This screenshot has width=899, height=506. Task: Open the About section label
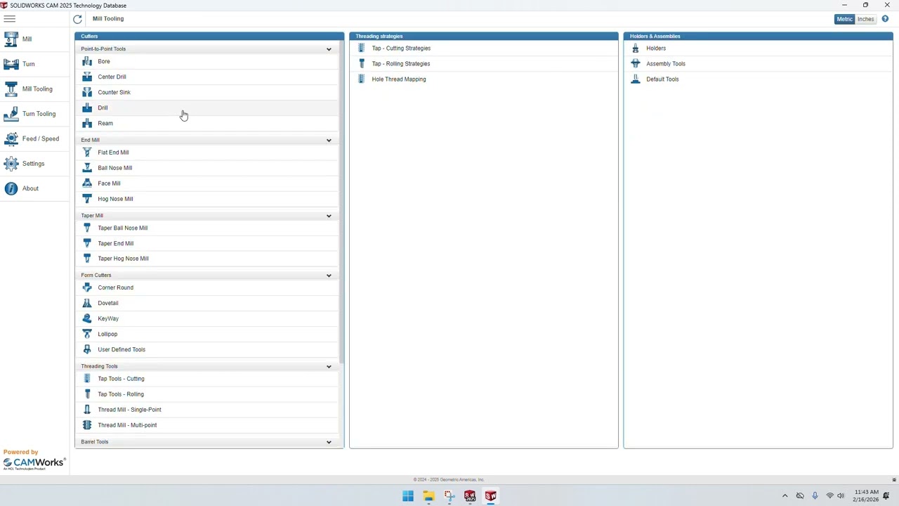point(30,188)
